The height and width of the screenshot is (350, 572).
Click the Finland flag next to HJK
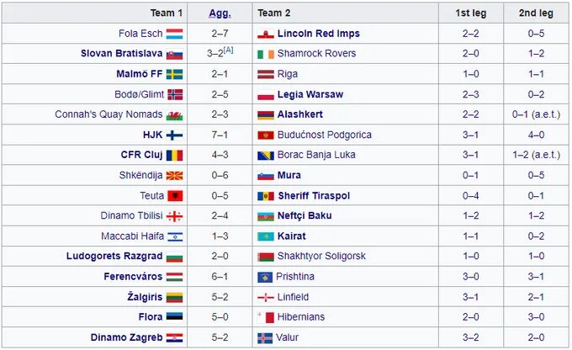pyautogui.click(x=175, y=135)
